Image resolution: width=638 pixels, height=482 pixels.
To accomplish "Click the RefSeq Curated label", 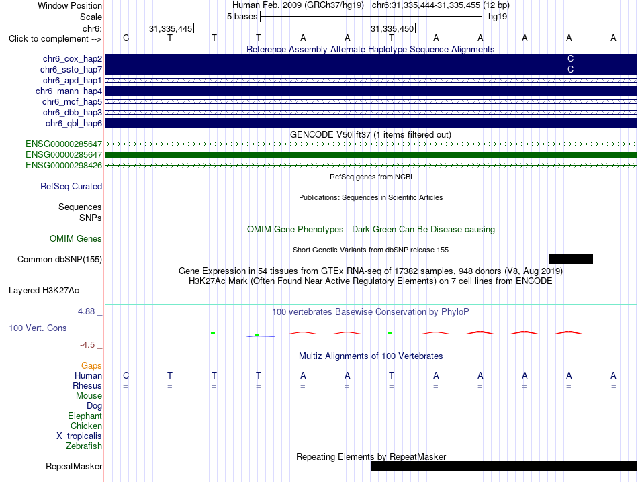I will 71,187.
